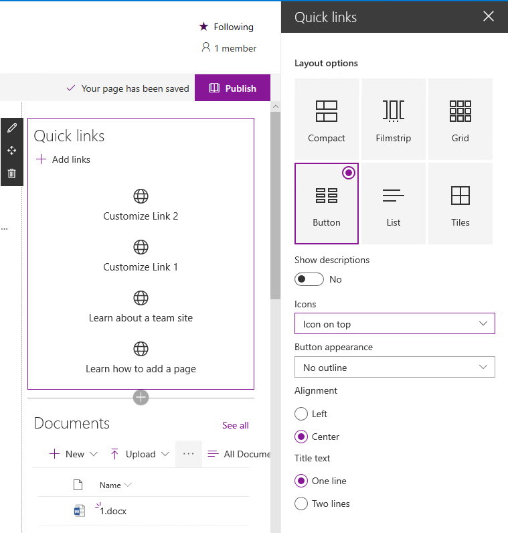This screenshot has height=533, width=508.
Task: Click the edit web part pencil icon
Action: pos(12,128)
